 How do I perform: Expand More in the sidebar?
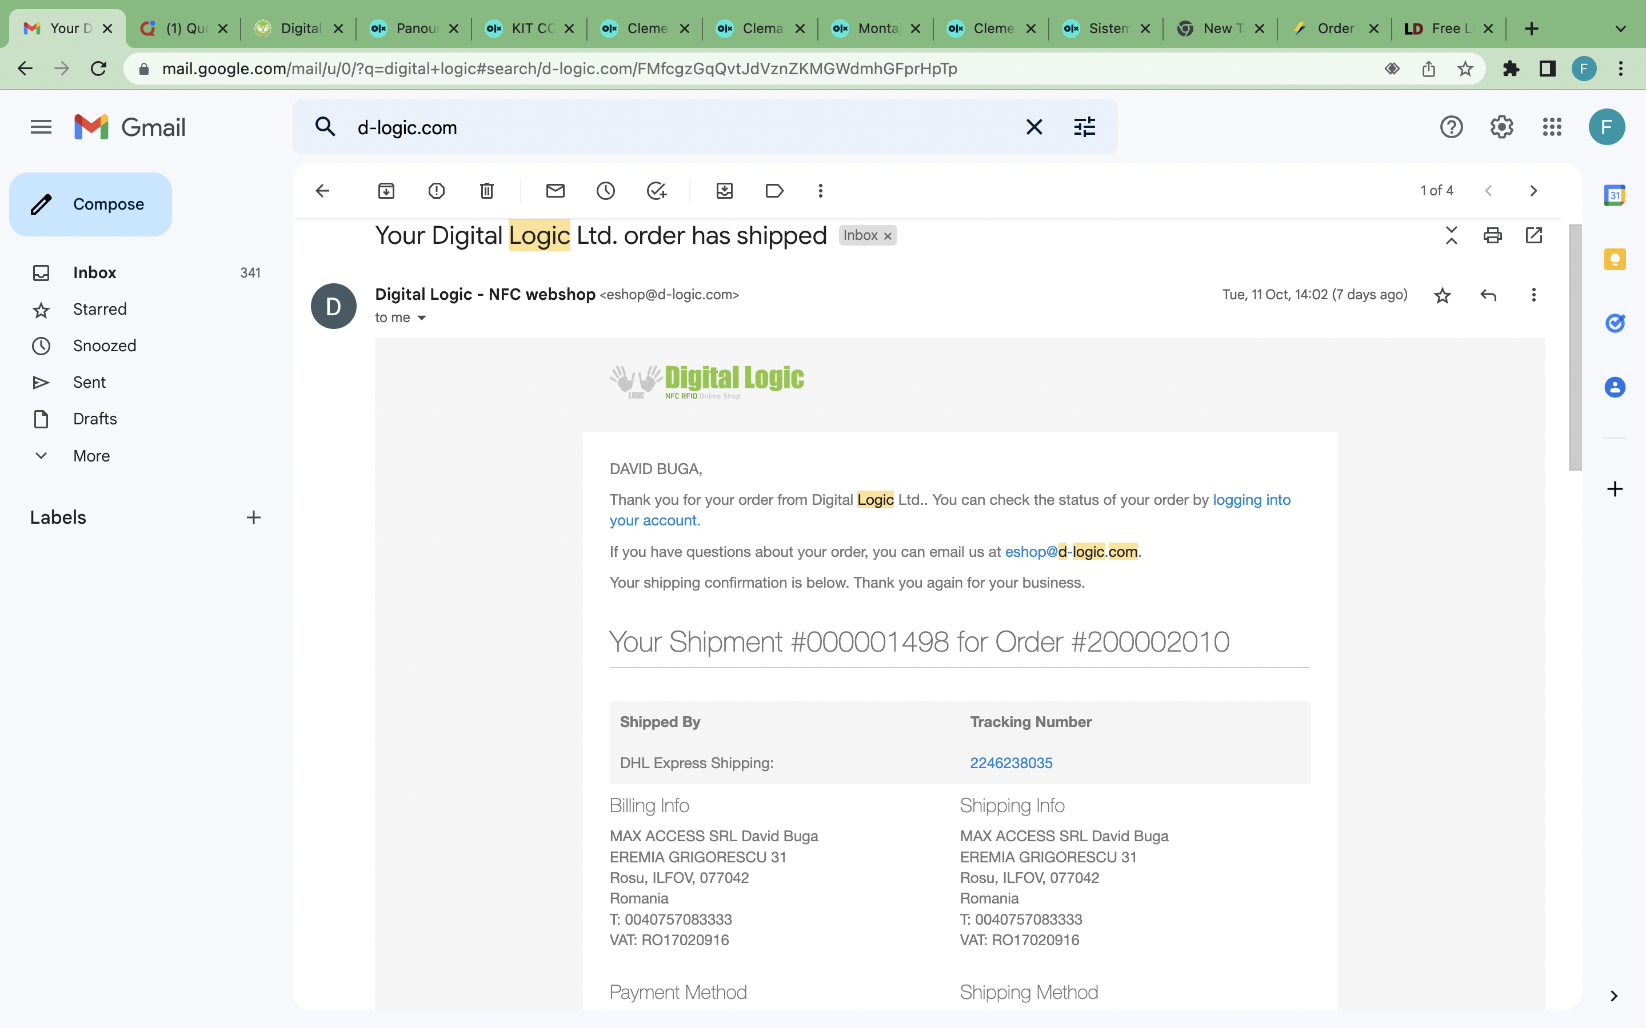pos(146,456)
